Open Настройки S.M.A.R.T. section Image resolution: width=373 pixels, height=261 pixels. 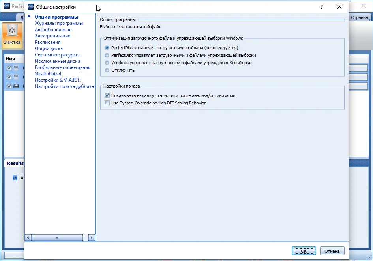58,80
